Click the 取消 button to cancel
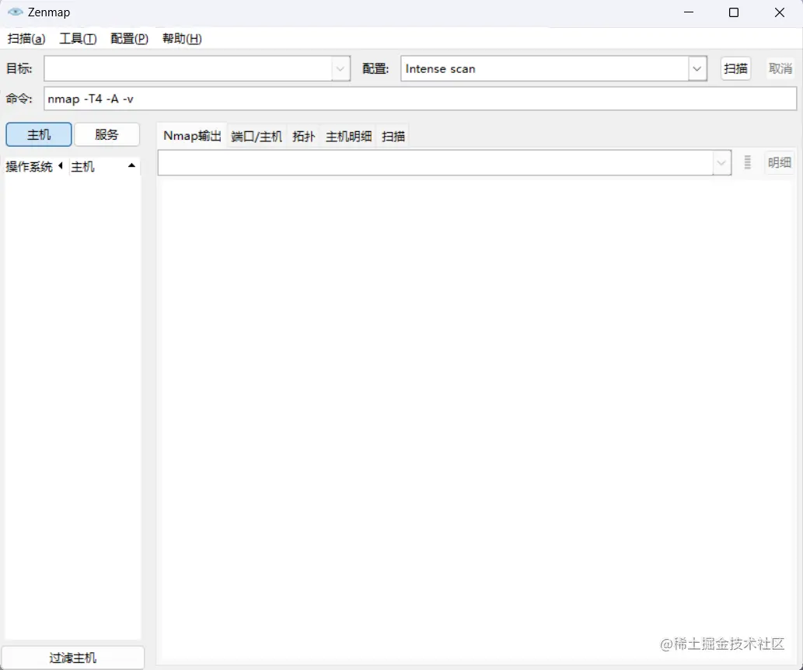Viewport: 803px width, 670px height. (780, 68)
